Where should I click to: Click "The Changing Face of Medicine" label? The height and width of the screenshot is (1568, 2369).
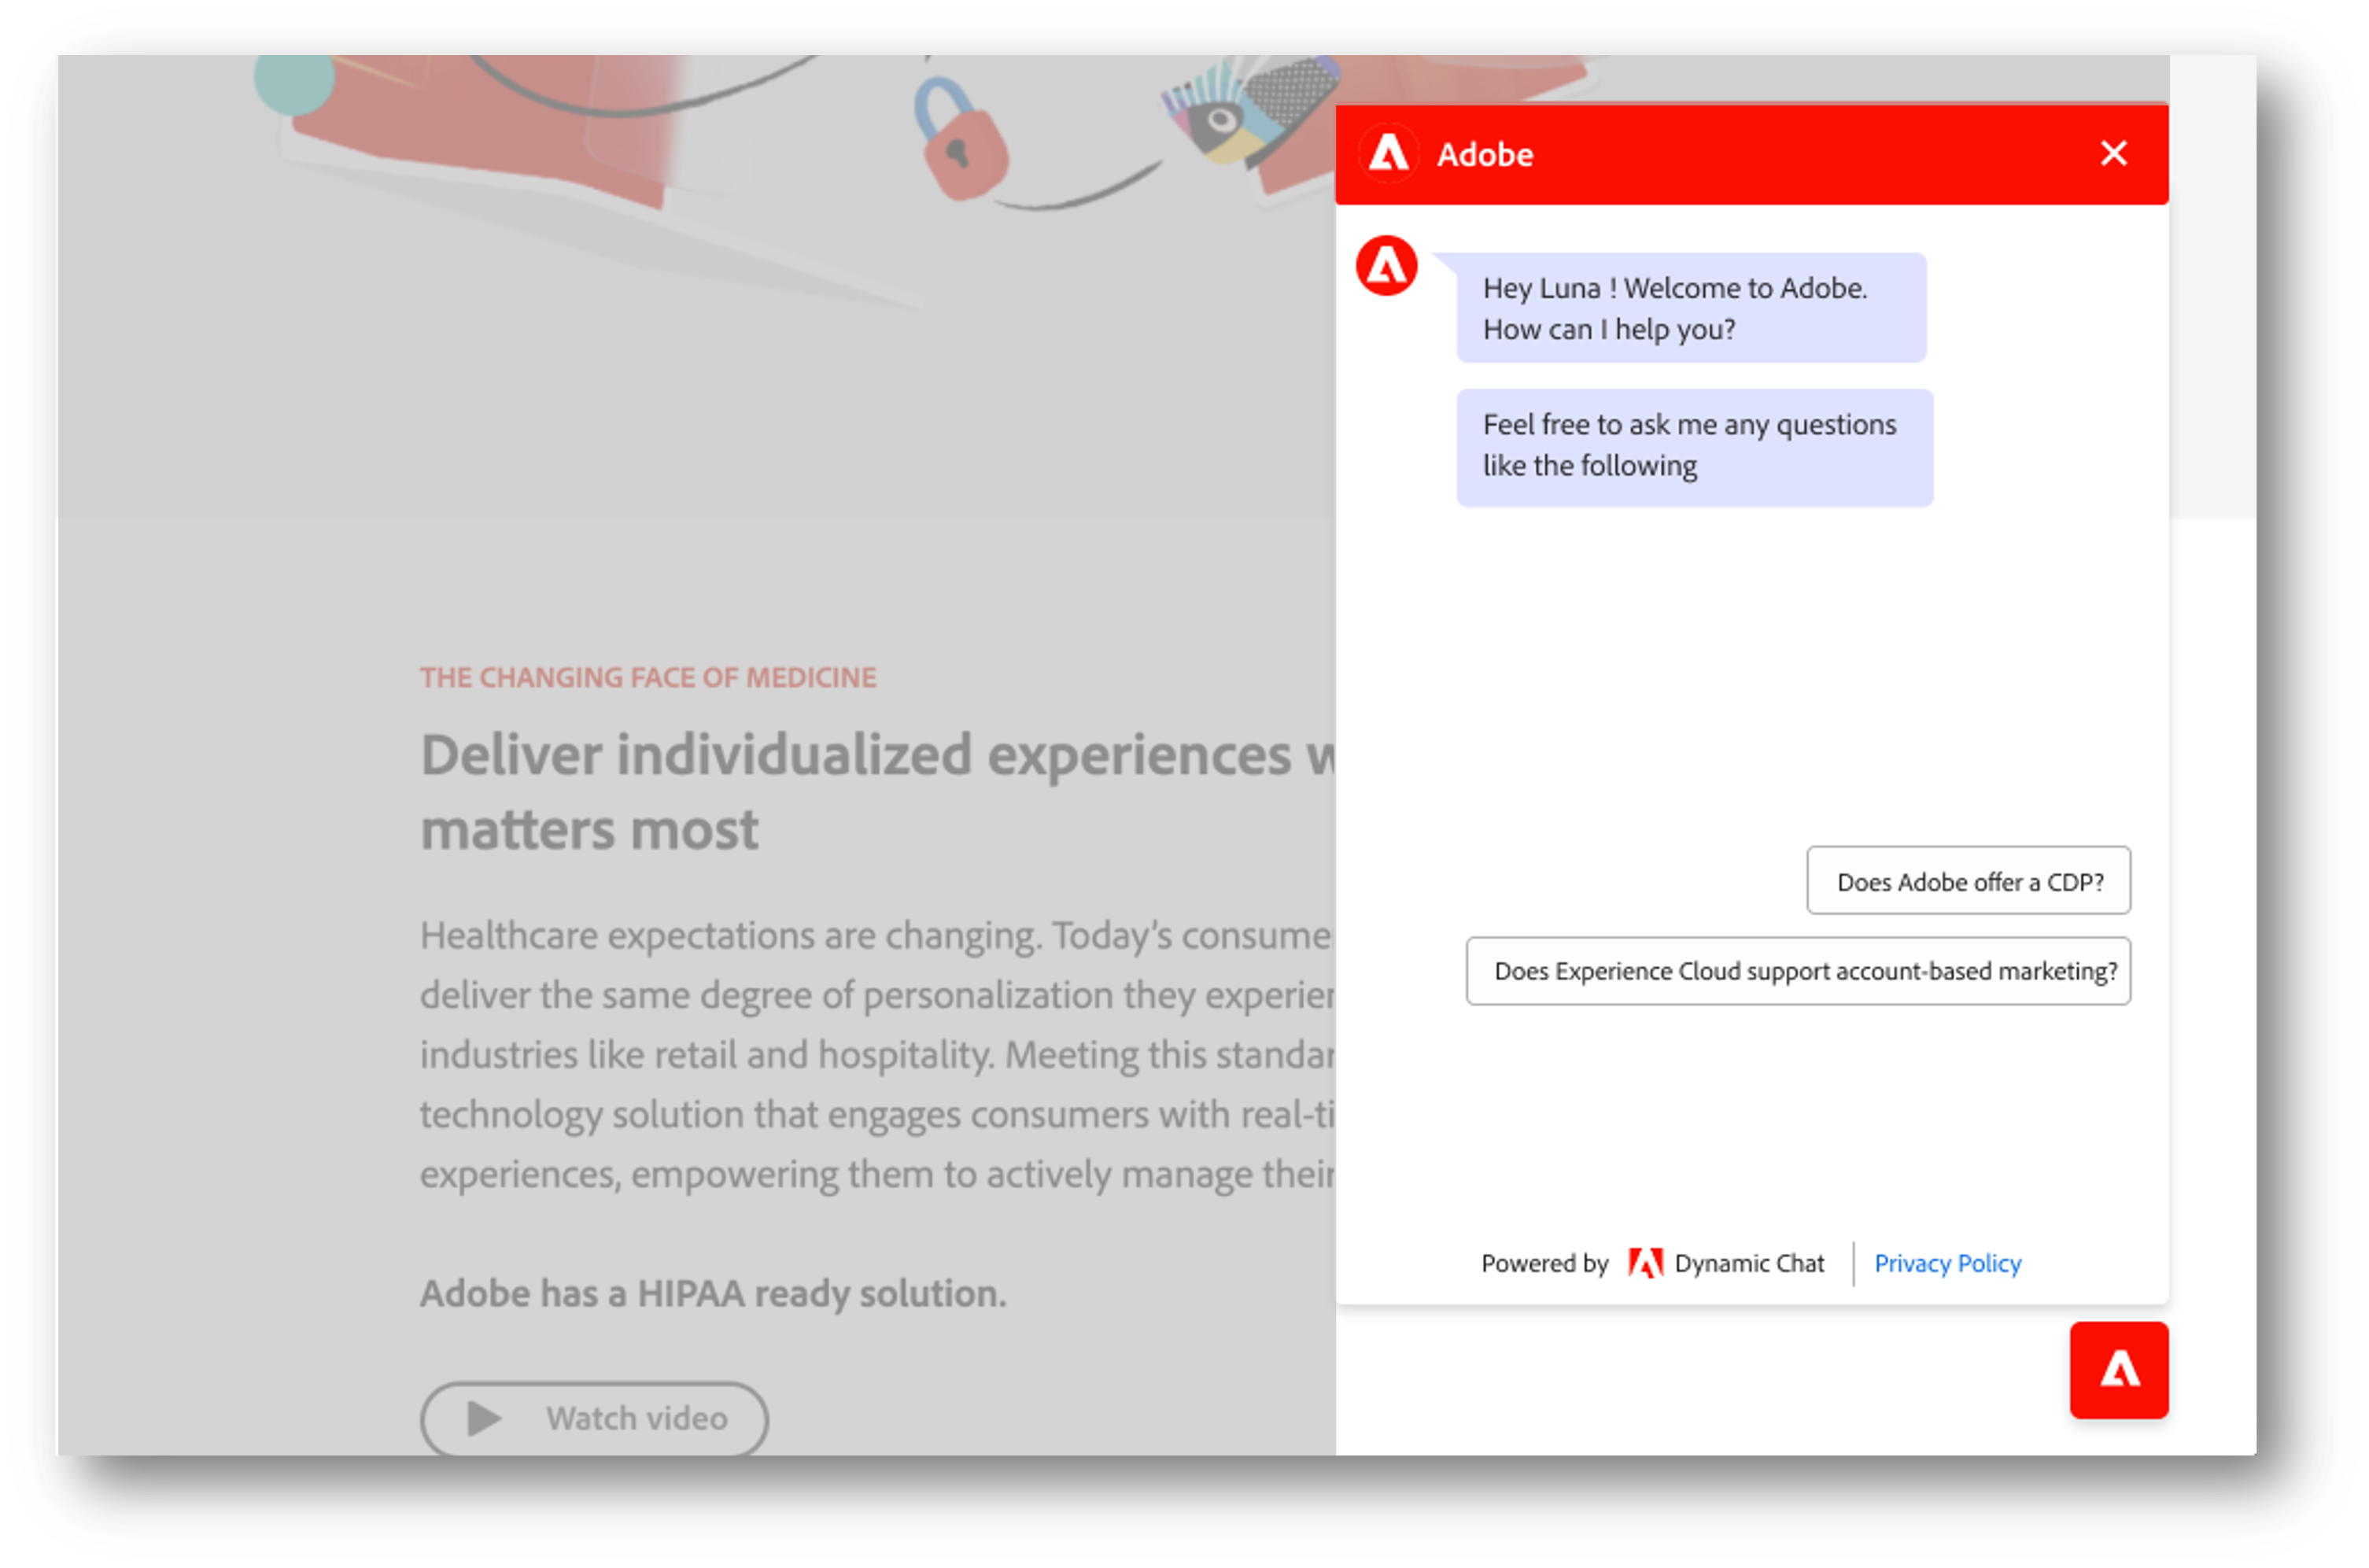[647, 677]
